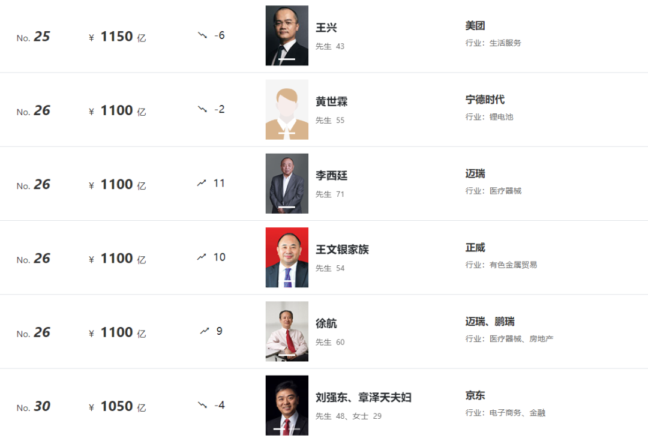Image resolution: width=648 pixels, height=441 pixels.
Task: Click the upward trend arrow beside 10
Action: (x=202, y=257)
